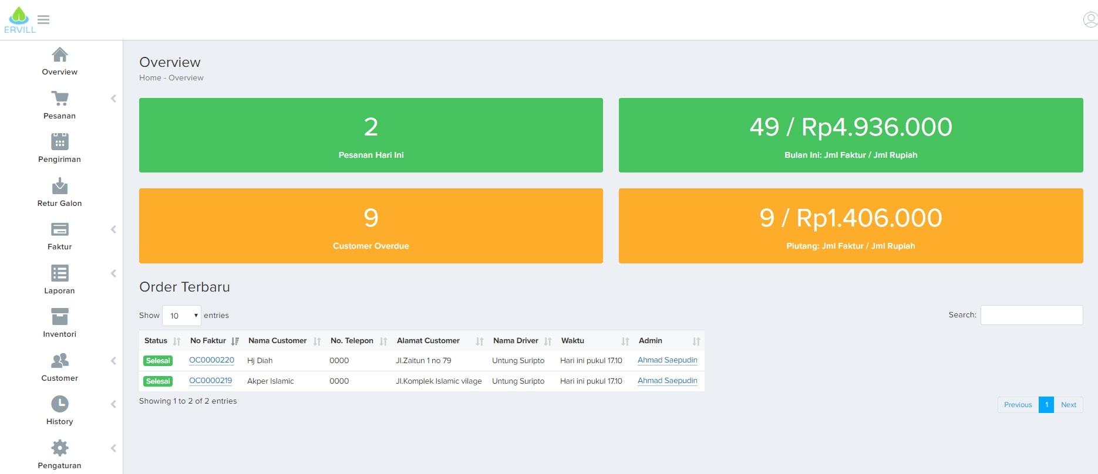
Task: Click the Laporan list icon
Action: point(60,273)
